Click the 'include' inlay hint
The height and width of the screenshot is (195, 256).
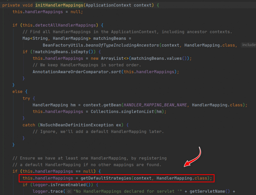coord(249,45)
